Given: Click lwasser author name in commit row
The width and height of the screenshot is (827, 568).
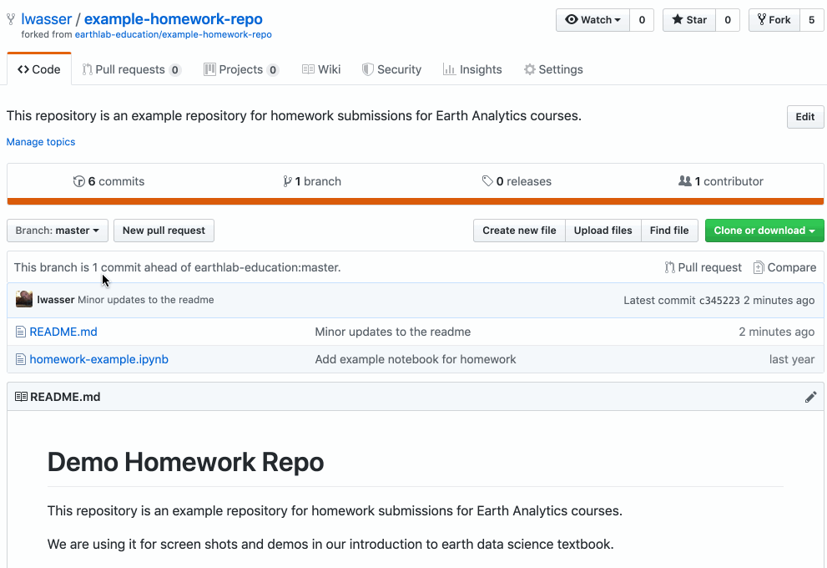Looking at the screenshot, I should (55, 300).
